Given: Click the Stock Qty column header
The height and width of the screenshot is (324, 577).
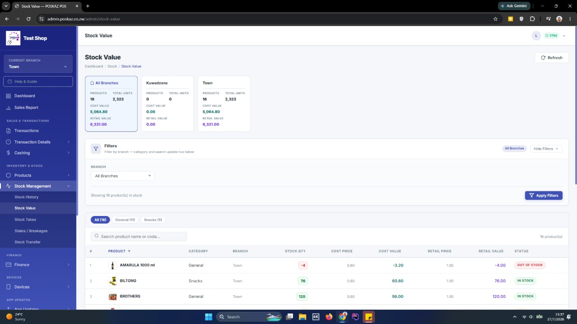Looking at the screenshot, I should (x=295, y=251).
